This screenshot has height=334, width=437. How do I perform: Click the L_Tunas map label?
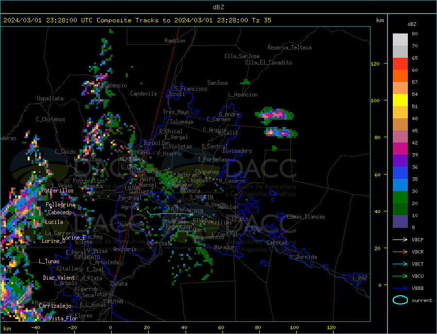tap(49, 261)
